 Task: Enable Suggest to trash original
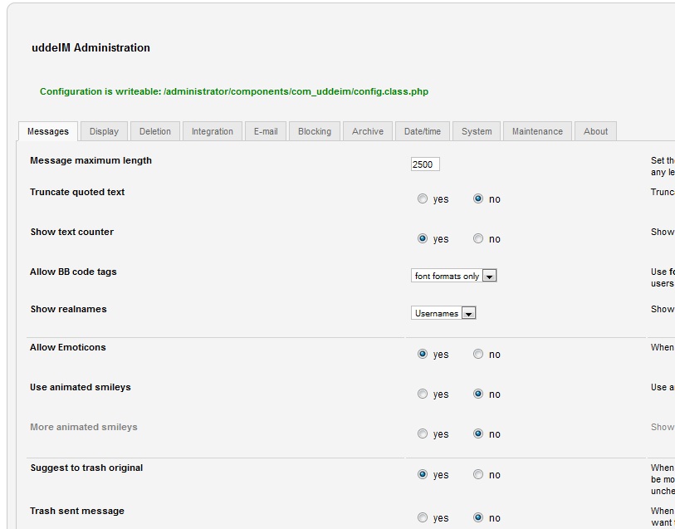click(x=423, y=474)
